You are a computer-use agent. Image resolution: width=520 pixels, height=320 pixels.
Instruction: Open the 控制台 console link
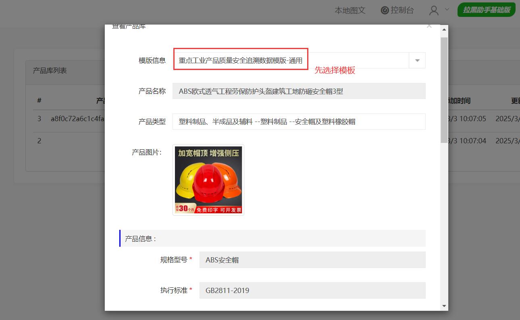click(x=397, y=10)
